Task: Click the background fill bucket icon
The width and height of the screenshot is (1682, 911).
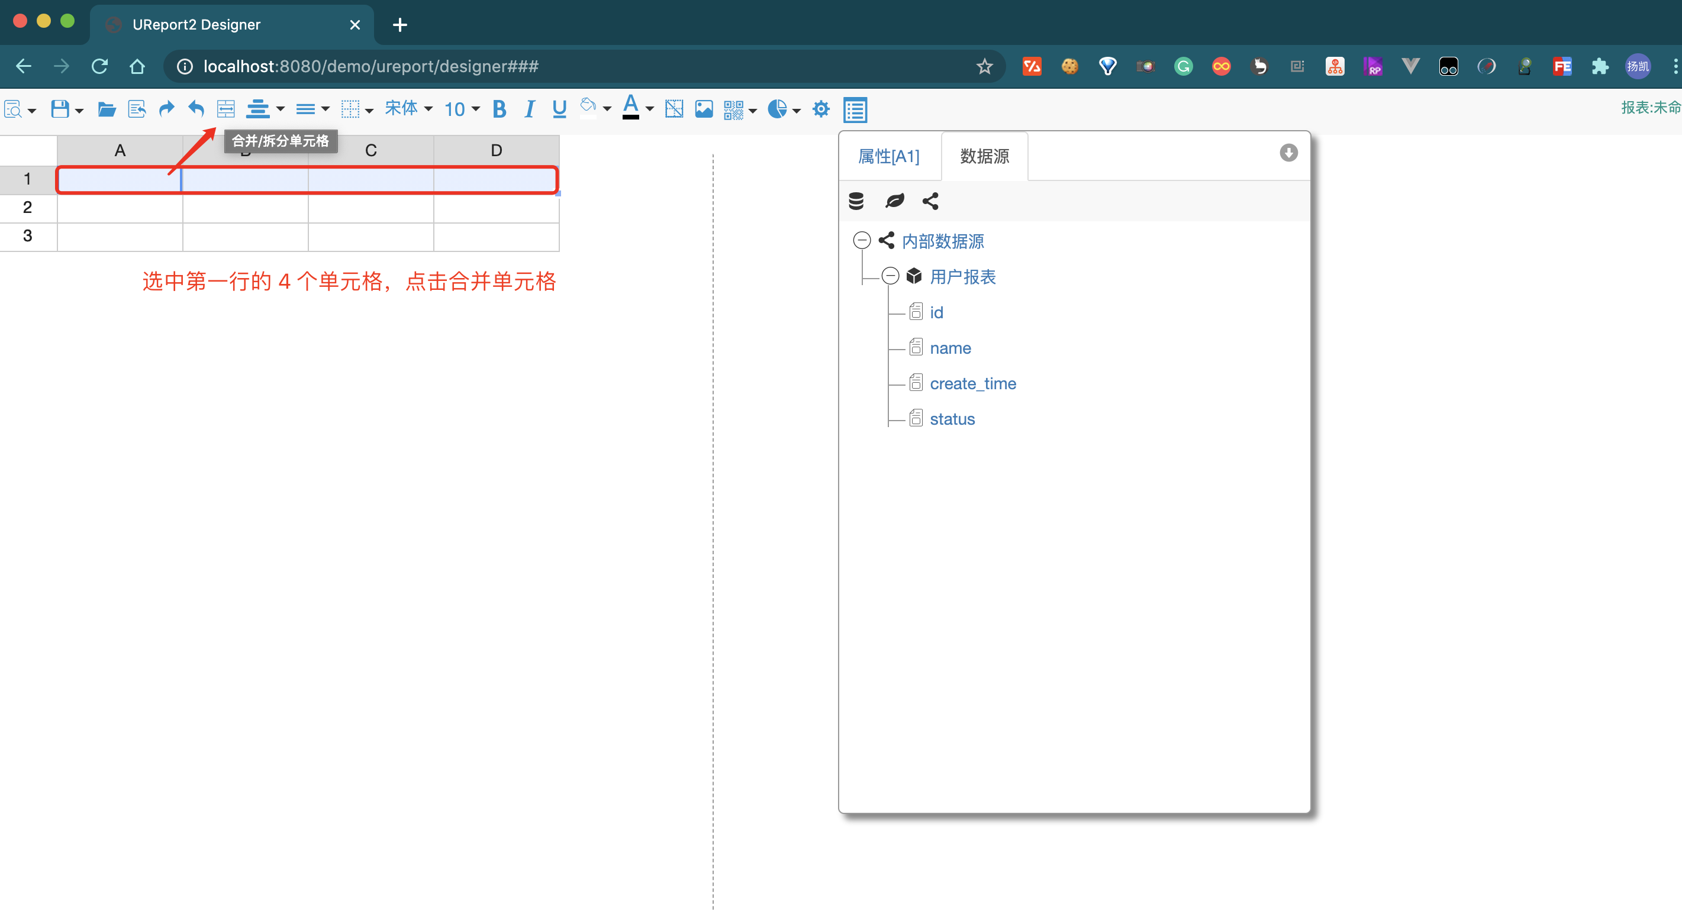Action: tap(588, 108)
